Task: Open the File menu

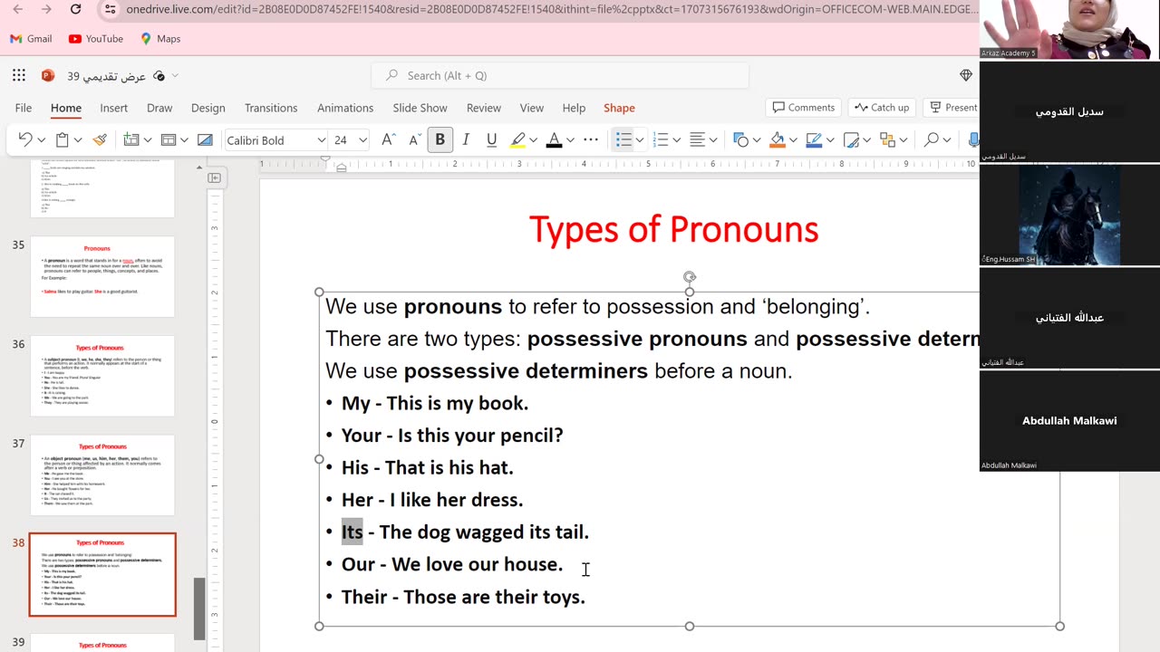Action: [24, 108]
